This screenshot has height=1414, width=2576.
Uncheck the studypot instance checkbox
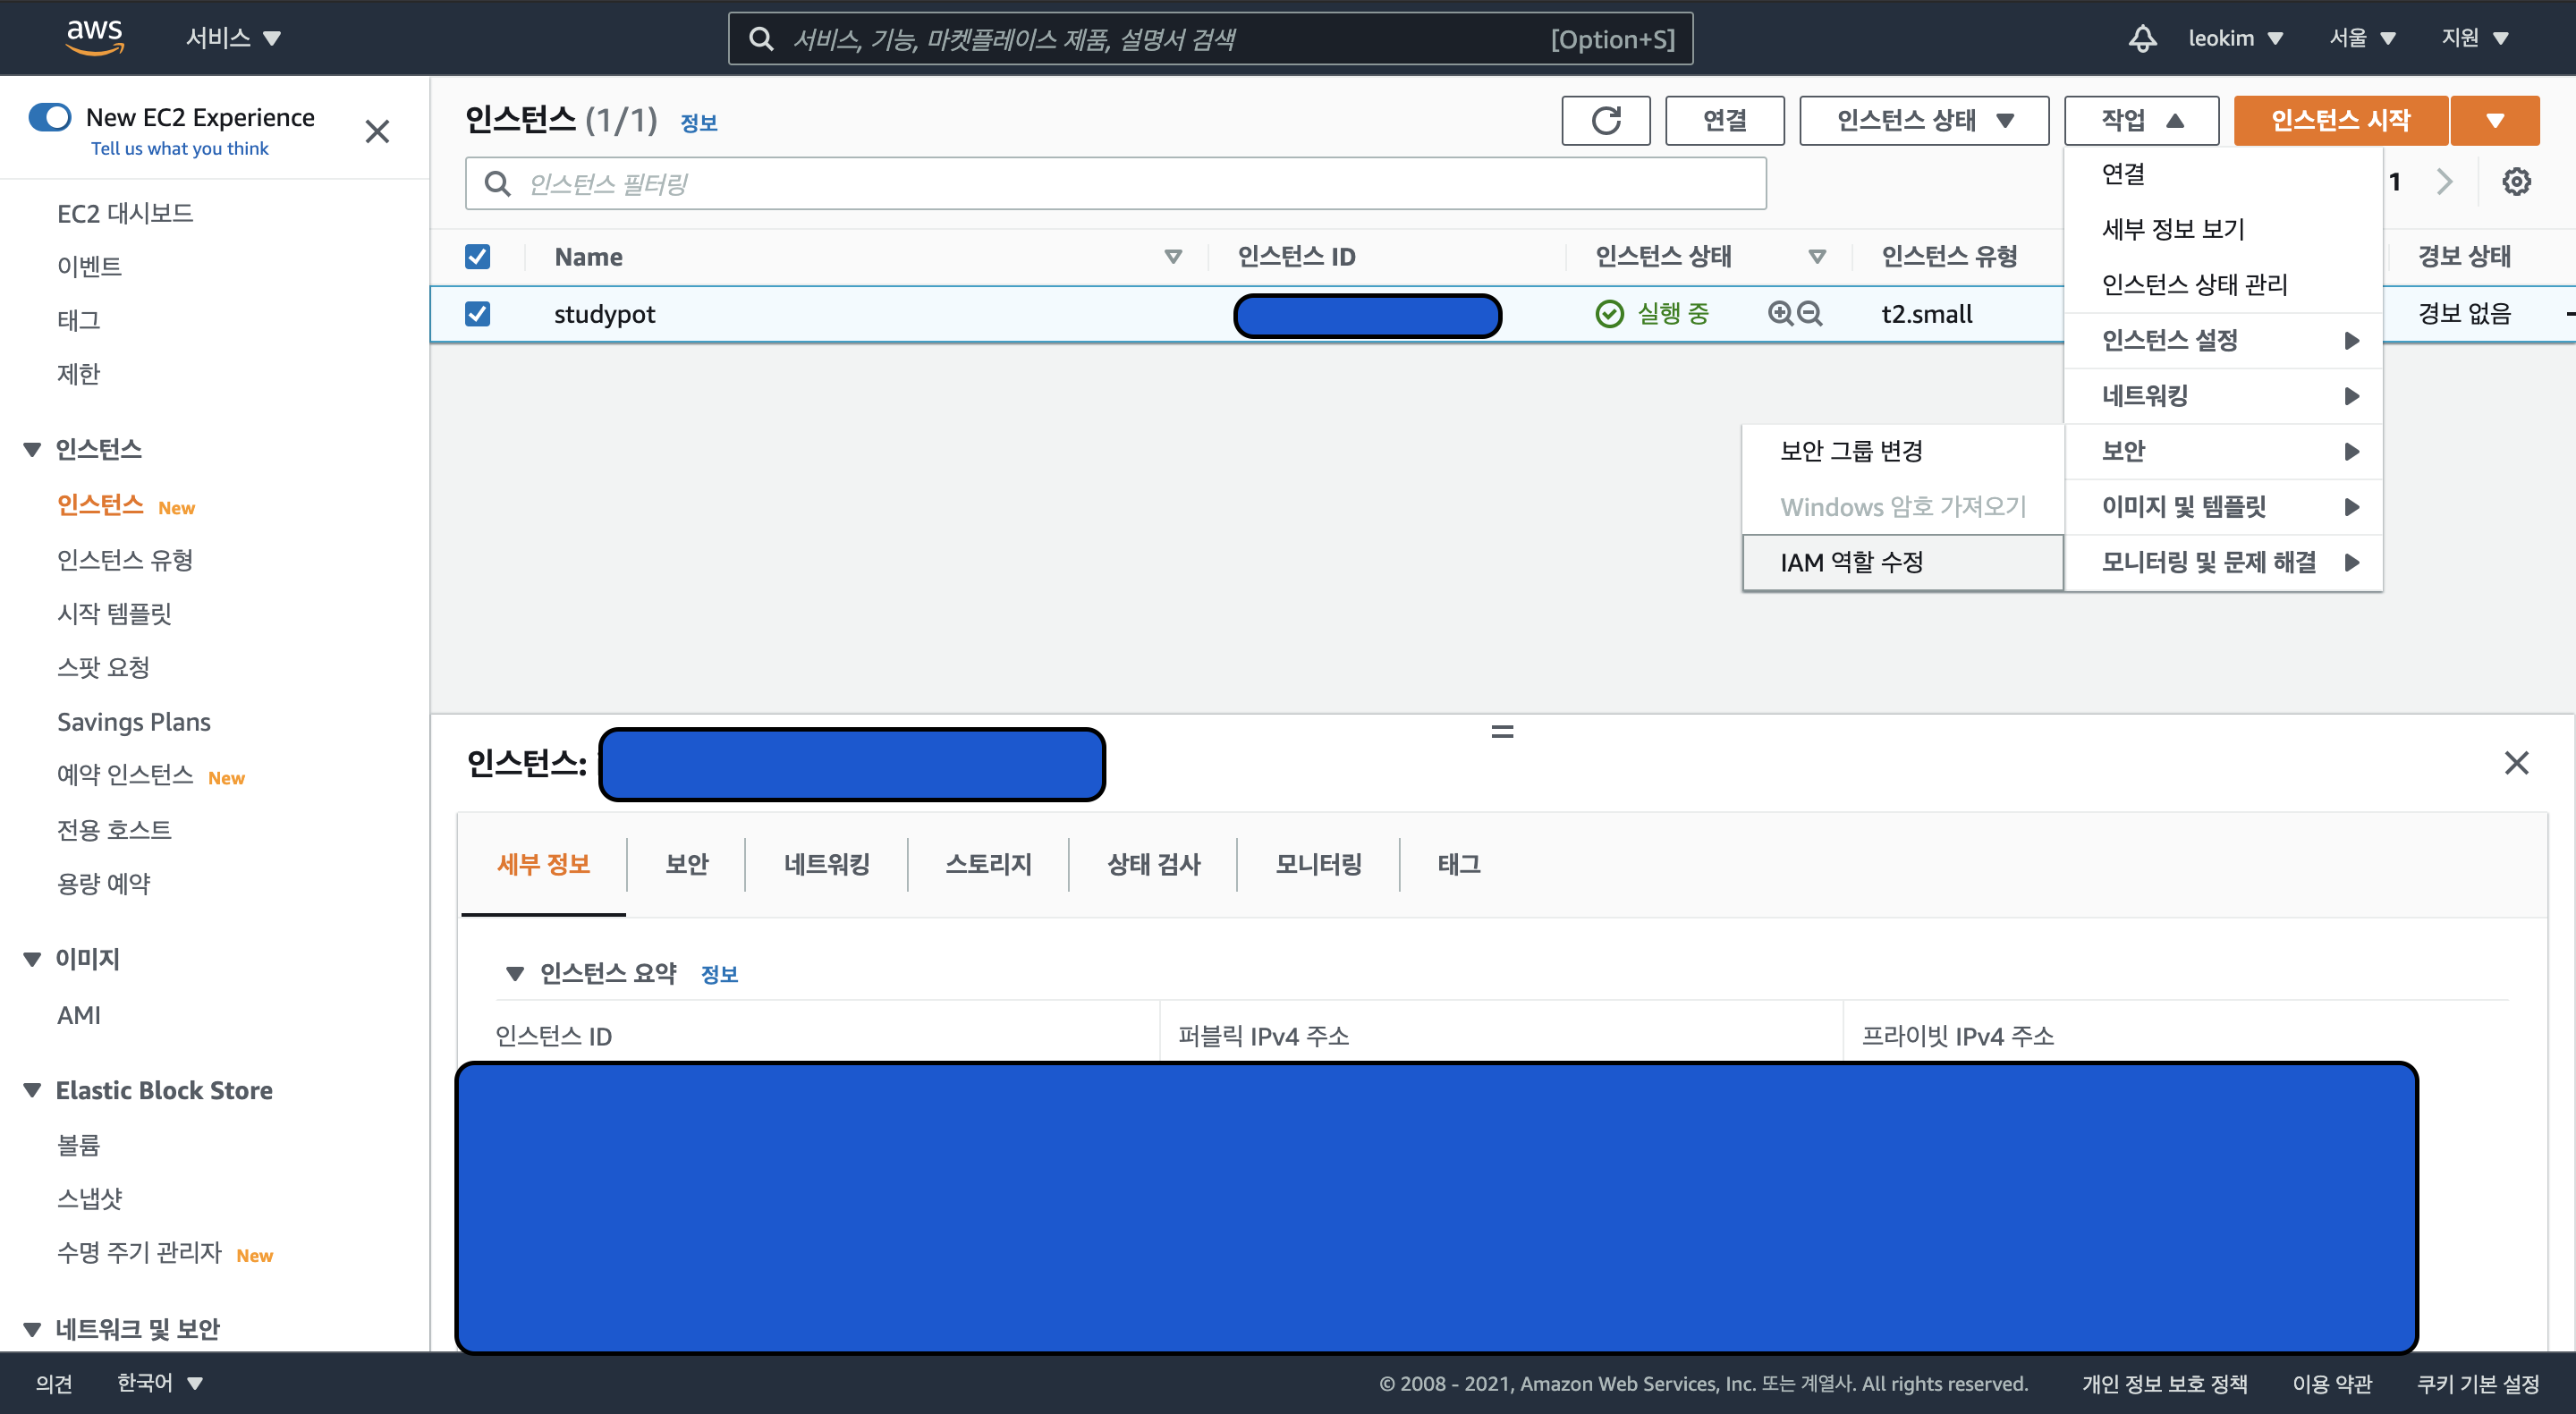point(478,314)
